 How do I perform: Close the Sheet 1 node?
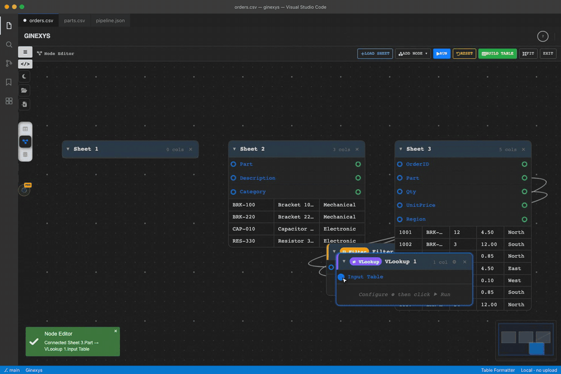[191, 150]
